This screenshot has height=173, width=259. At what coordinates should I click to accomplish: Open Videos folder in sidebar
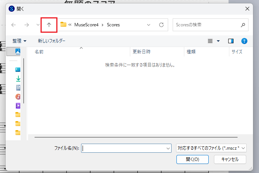pyautogui.click(x=18, y=106)
